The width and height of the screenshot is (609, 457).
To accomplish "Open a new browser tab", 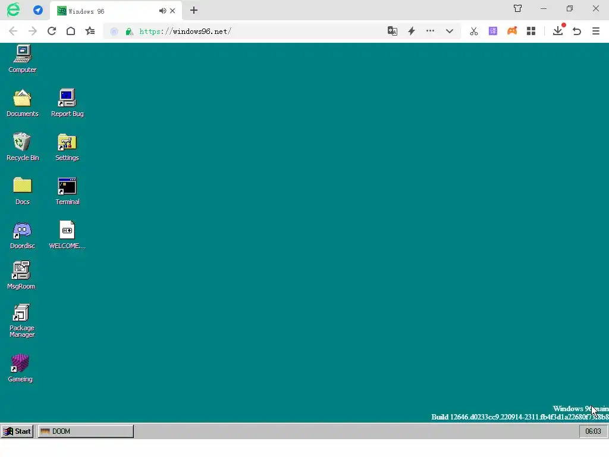I will pyautogui.click(x=194, y=11).
